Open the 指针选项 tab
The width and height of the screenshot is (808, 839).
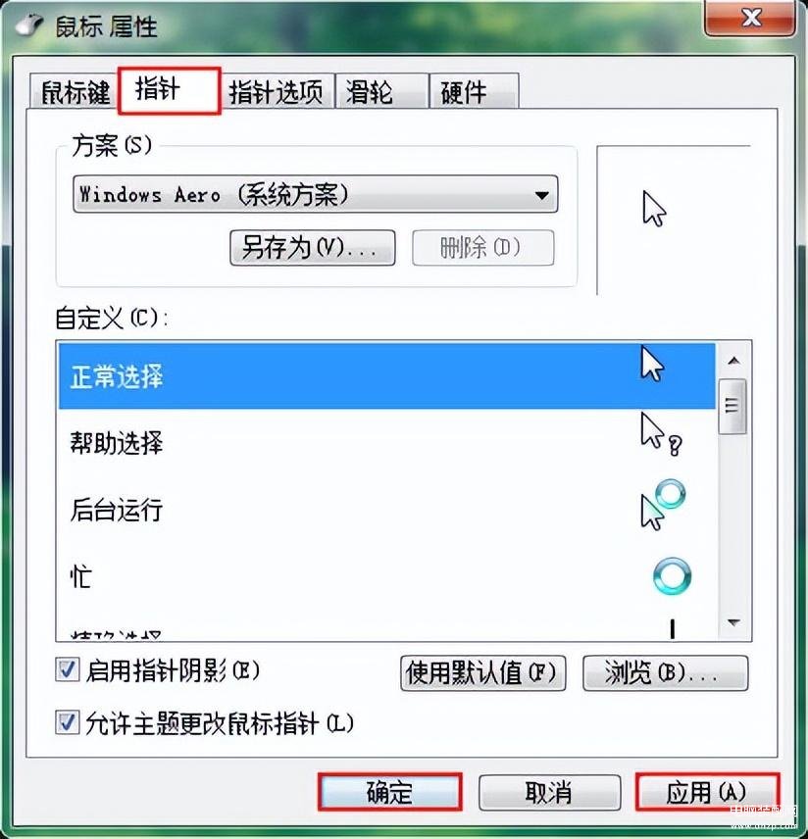pos(277,91)
